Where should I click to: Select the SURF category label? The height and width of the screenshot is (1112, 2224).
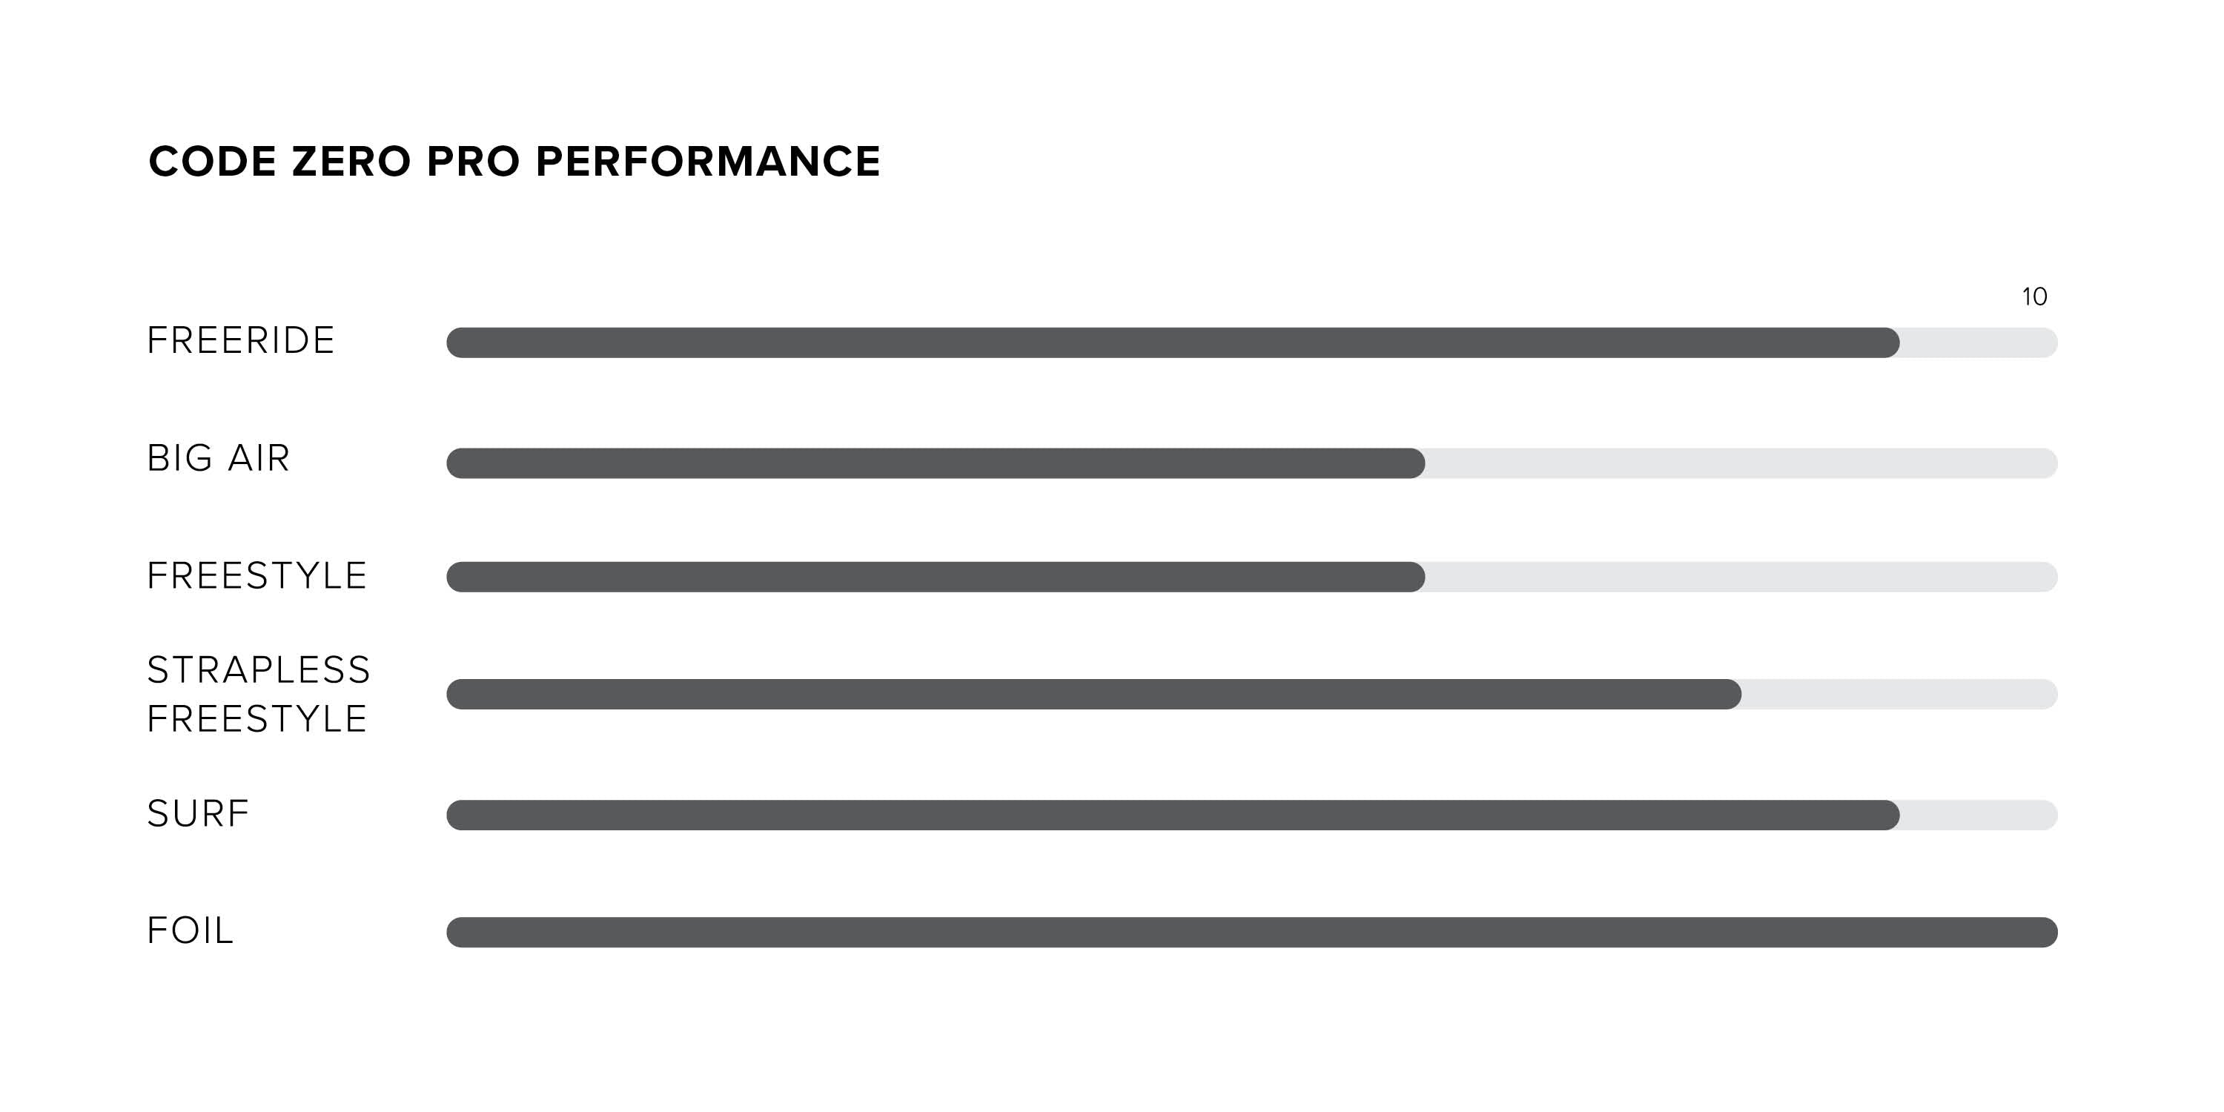[x=198, y=813]
